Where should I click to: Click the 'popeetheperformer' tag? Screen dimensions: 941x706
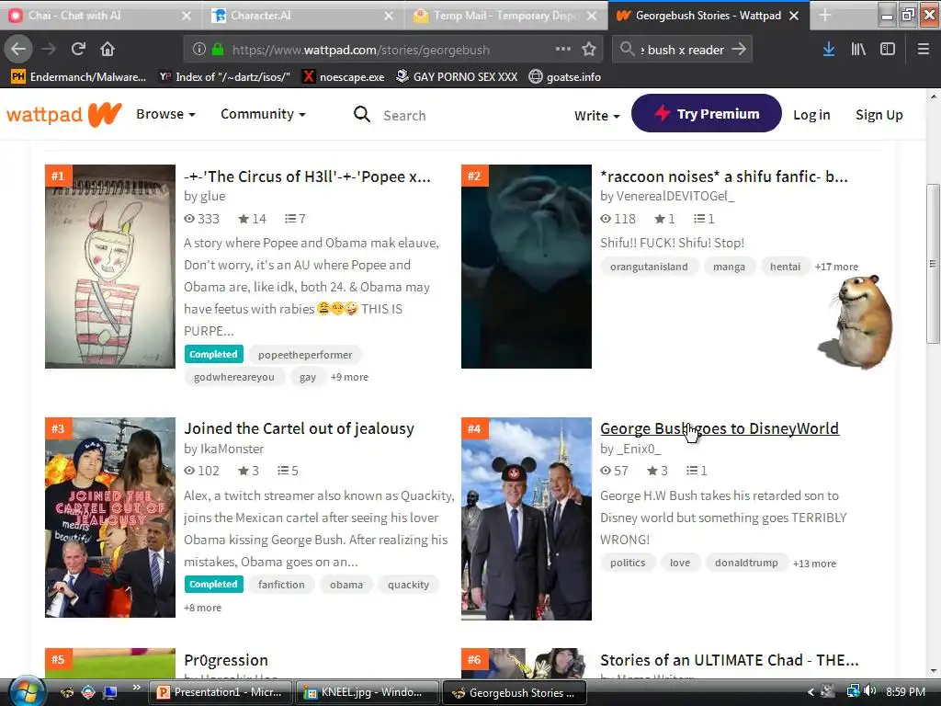[x=305, y=355]
